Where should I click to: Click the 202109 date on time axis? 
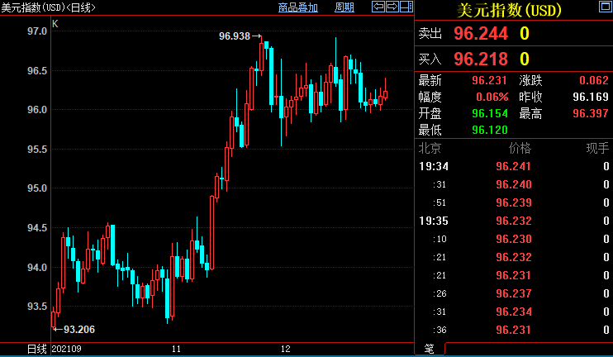68,349
